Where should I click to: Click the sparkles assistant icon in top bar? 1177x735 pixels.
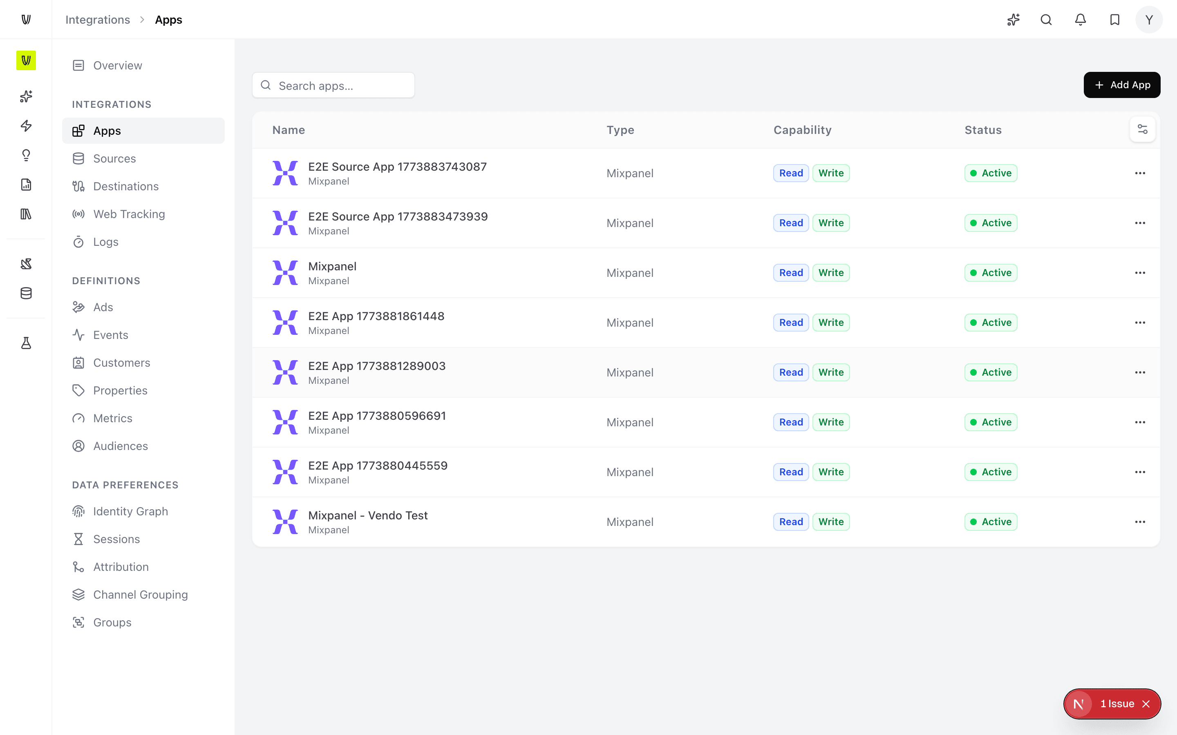click(x=1013, y=20)
